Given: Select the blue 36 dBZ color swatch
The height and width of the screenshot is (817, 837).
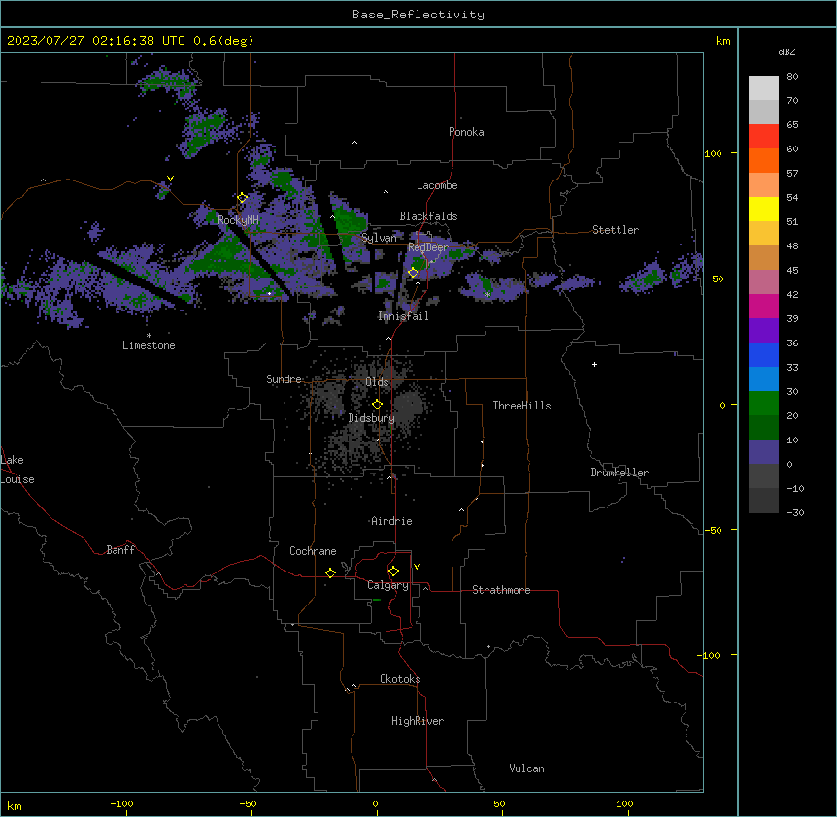Looking at the screenshot, I should pyautogui.click(x=763, y=354).
